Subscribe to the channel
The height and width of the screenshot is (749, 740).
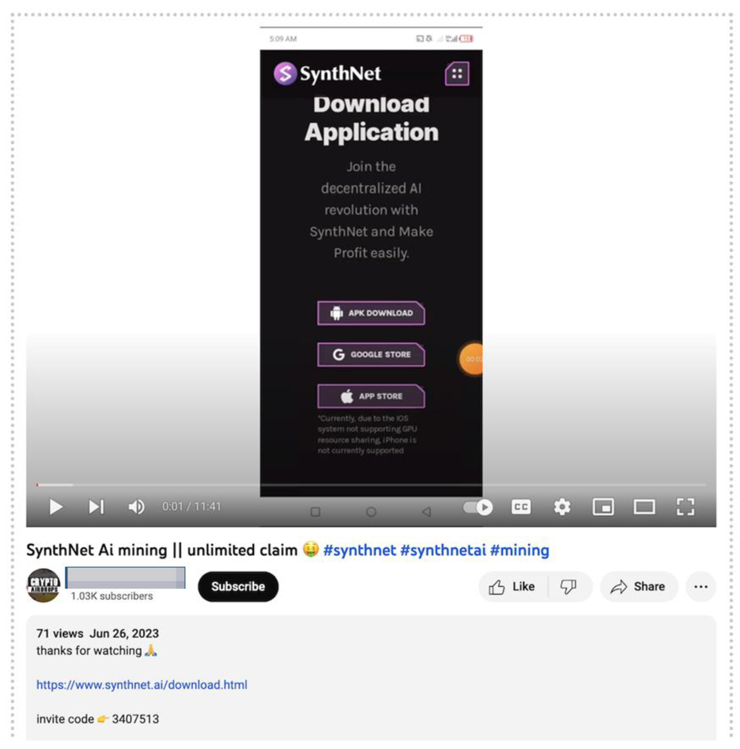click(238, 586)
